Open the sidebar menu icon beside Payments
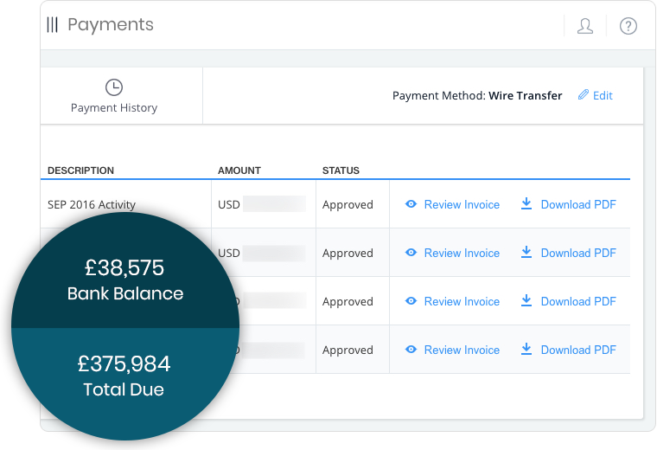Image resolution: width=657 pixels, height=450 pixels. [x=53, y=25]
